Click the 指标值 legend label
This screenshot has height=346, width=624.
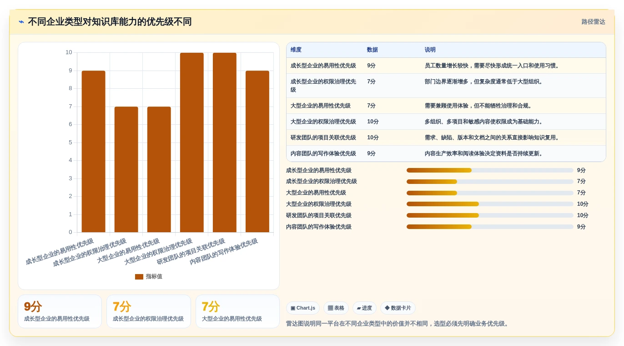154,277
